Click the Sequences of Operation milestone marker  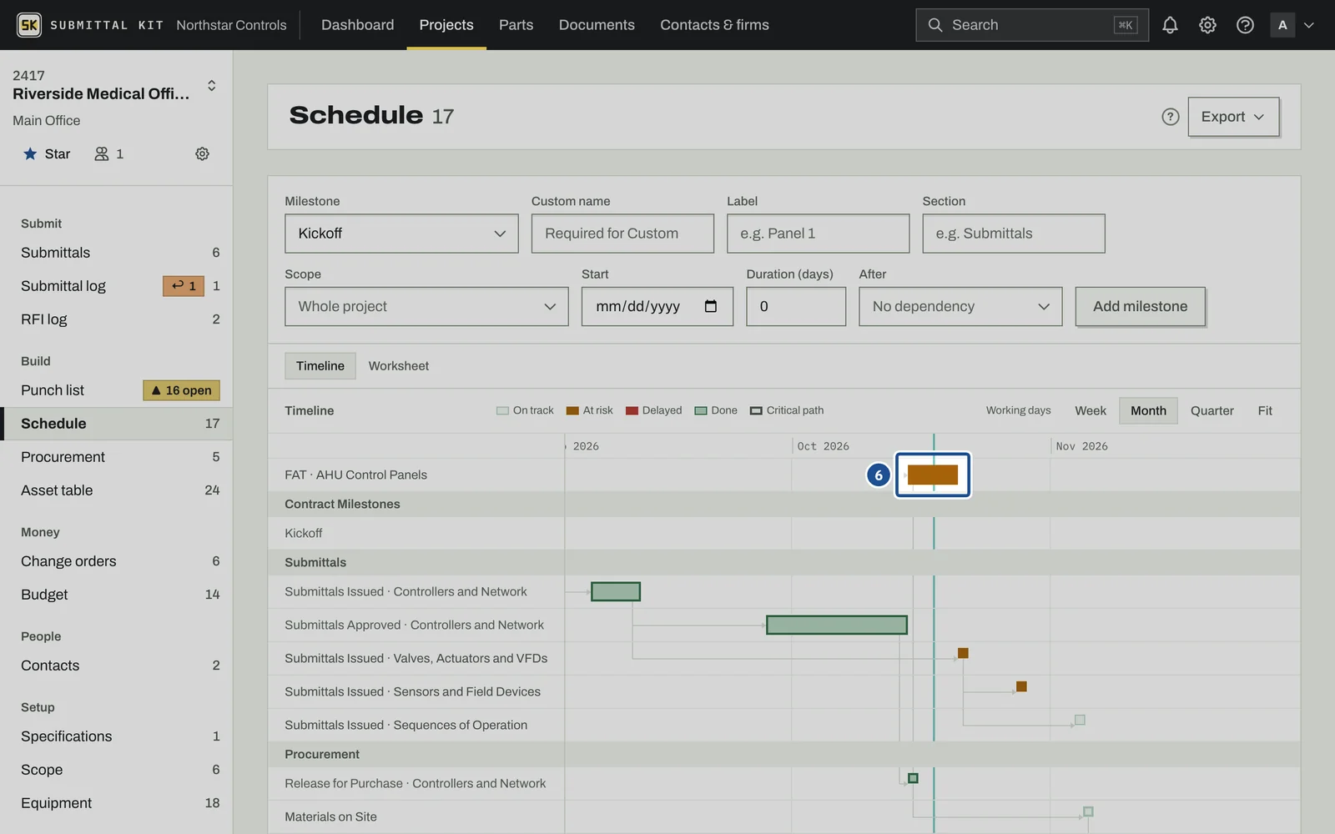(1080, 720)
